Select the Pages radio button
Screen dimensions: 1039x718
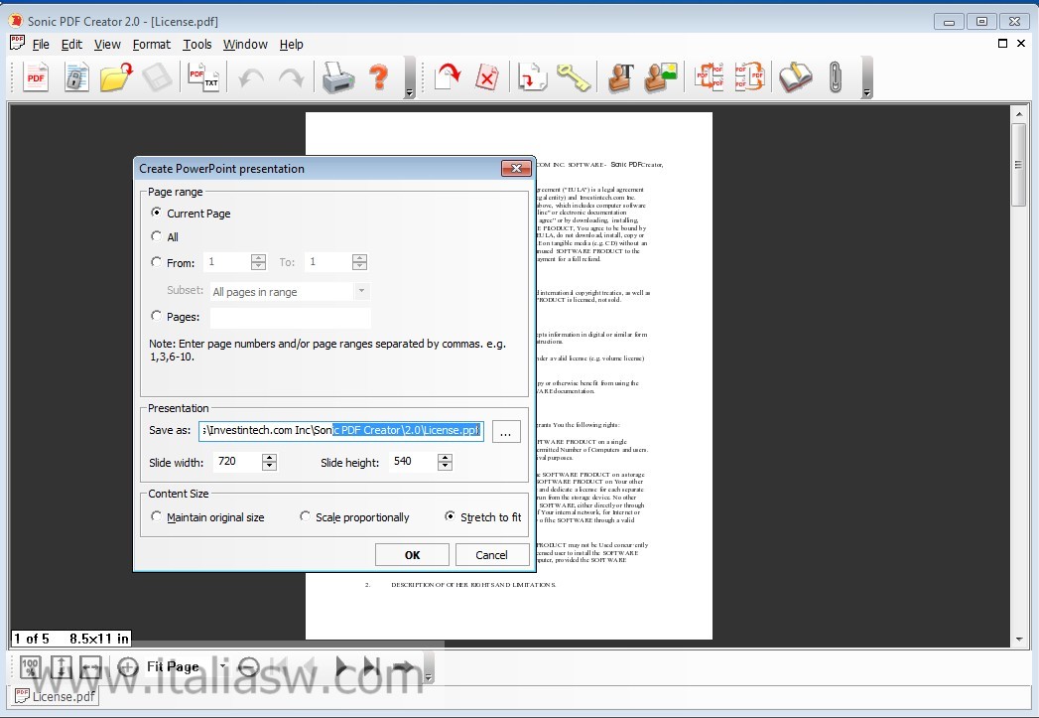(157, 316)
